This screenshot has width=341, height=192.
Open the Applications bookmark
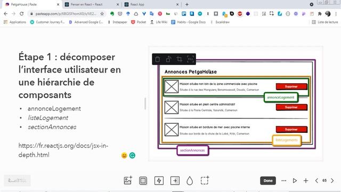pos(15,22)
